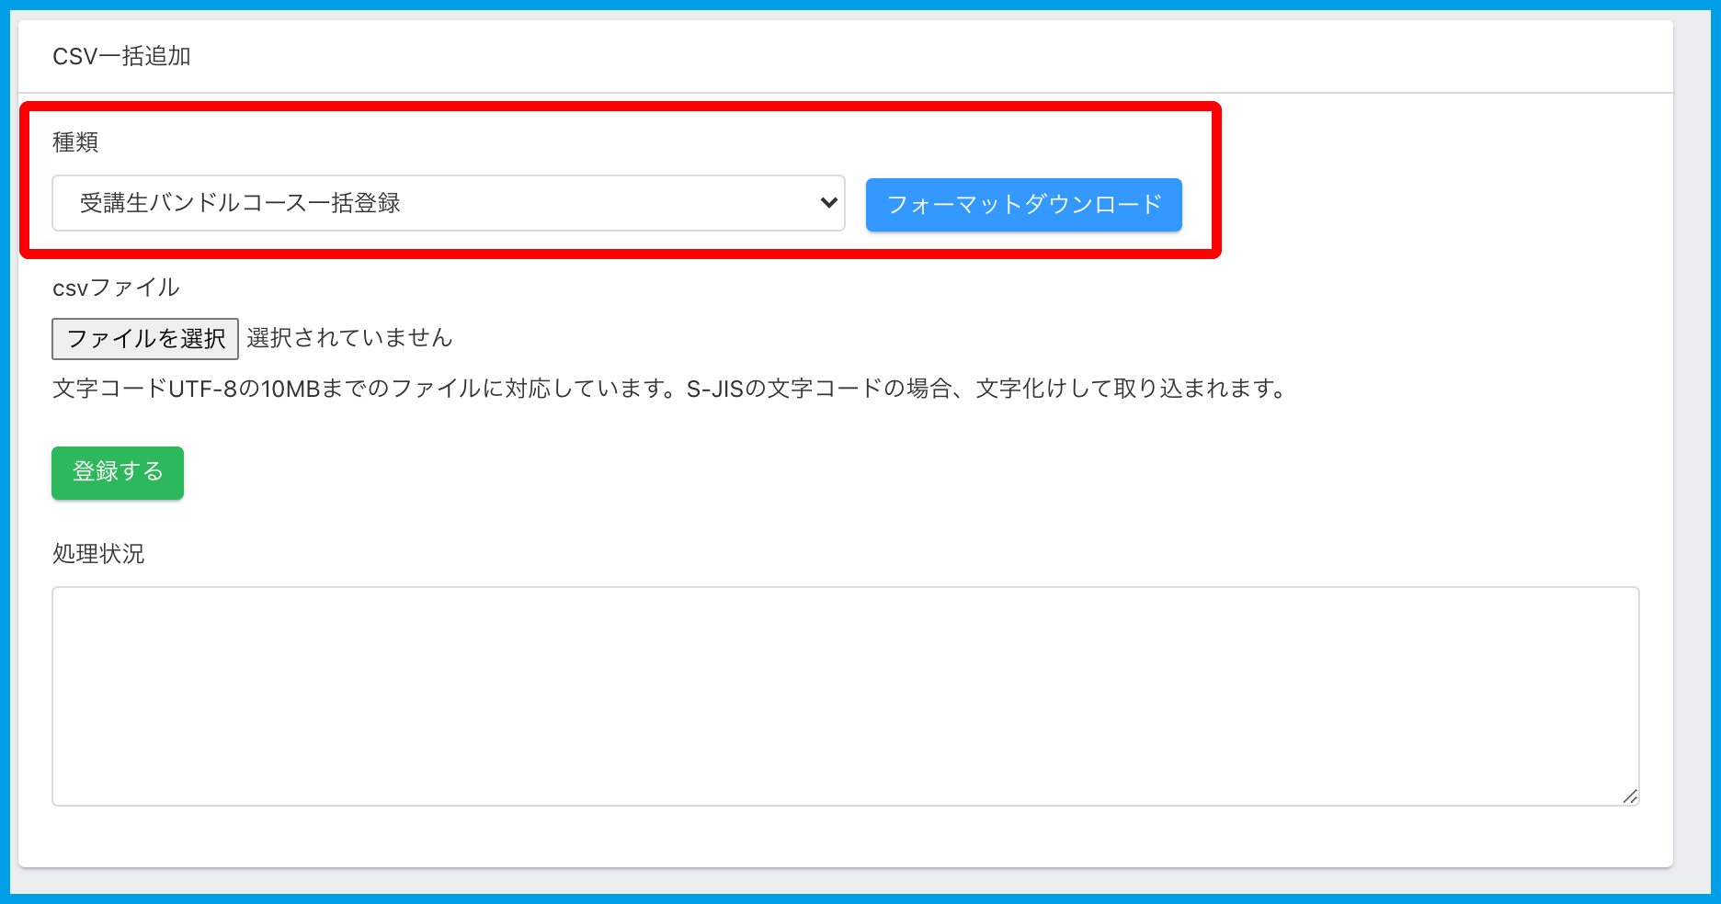Focus the 処理状況 text area
1721x904 pixels.
[845, 695]
